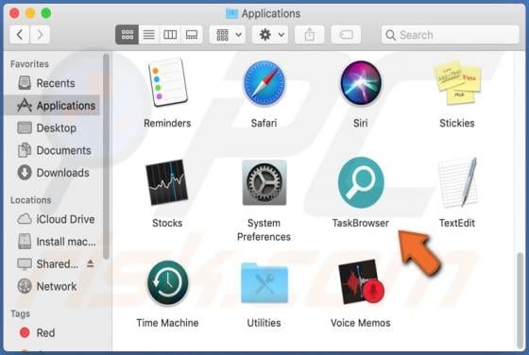
Task: Open the Install mac… volume
Action: click(52, 242)
